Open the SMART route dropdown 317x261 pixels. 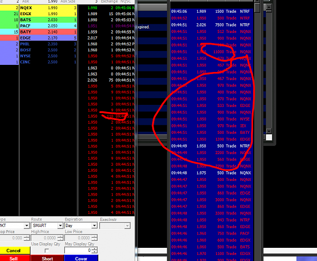60,226
